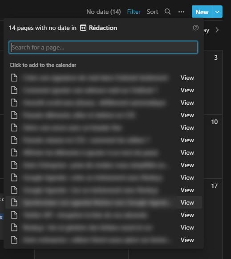Click the search magnifier icon in toolbar
The height and width of the screenshot is (259, 231).
coord(167,12)
